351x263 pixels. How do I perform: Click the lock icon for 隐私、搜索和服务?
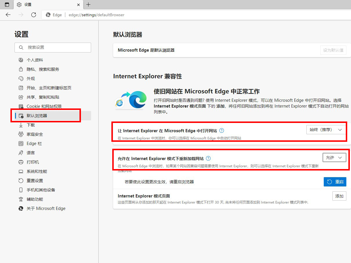pyautogui.click(x=21, y=69)
